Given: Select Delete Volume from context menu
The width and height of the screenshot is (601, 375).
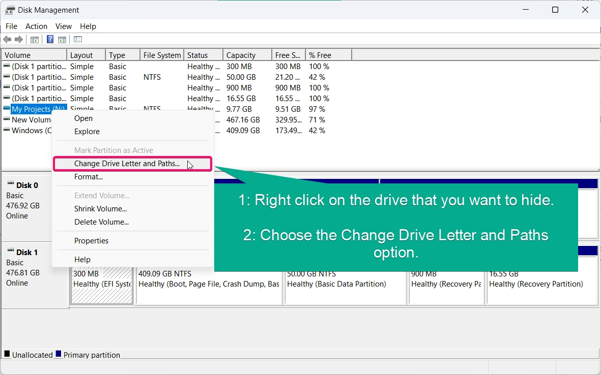Looking at the screenshot, I should 102,222.
